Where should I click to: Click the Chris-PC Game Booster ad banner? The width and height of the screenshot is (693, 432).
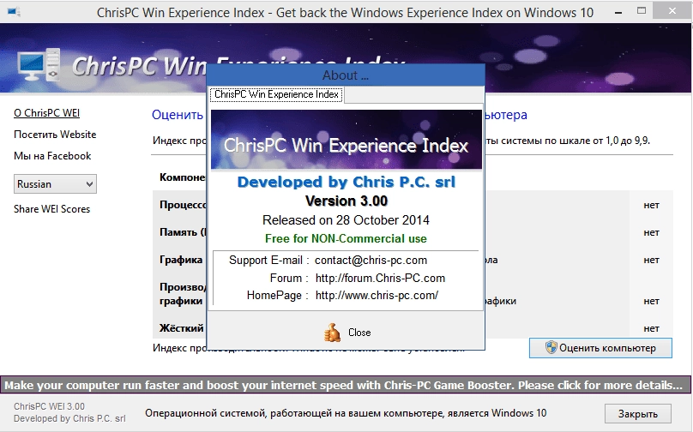(346, 385)
